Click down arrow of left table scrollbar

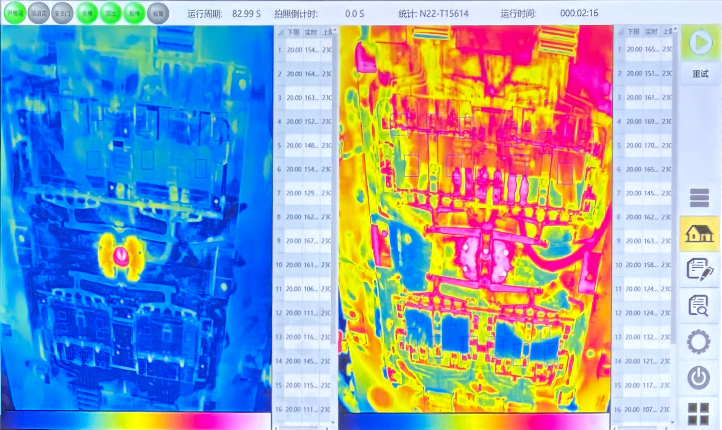(x=333, y=422)
